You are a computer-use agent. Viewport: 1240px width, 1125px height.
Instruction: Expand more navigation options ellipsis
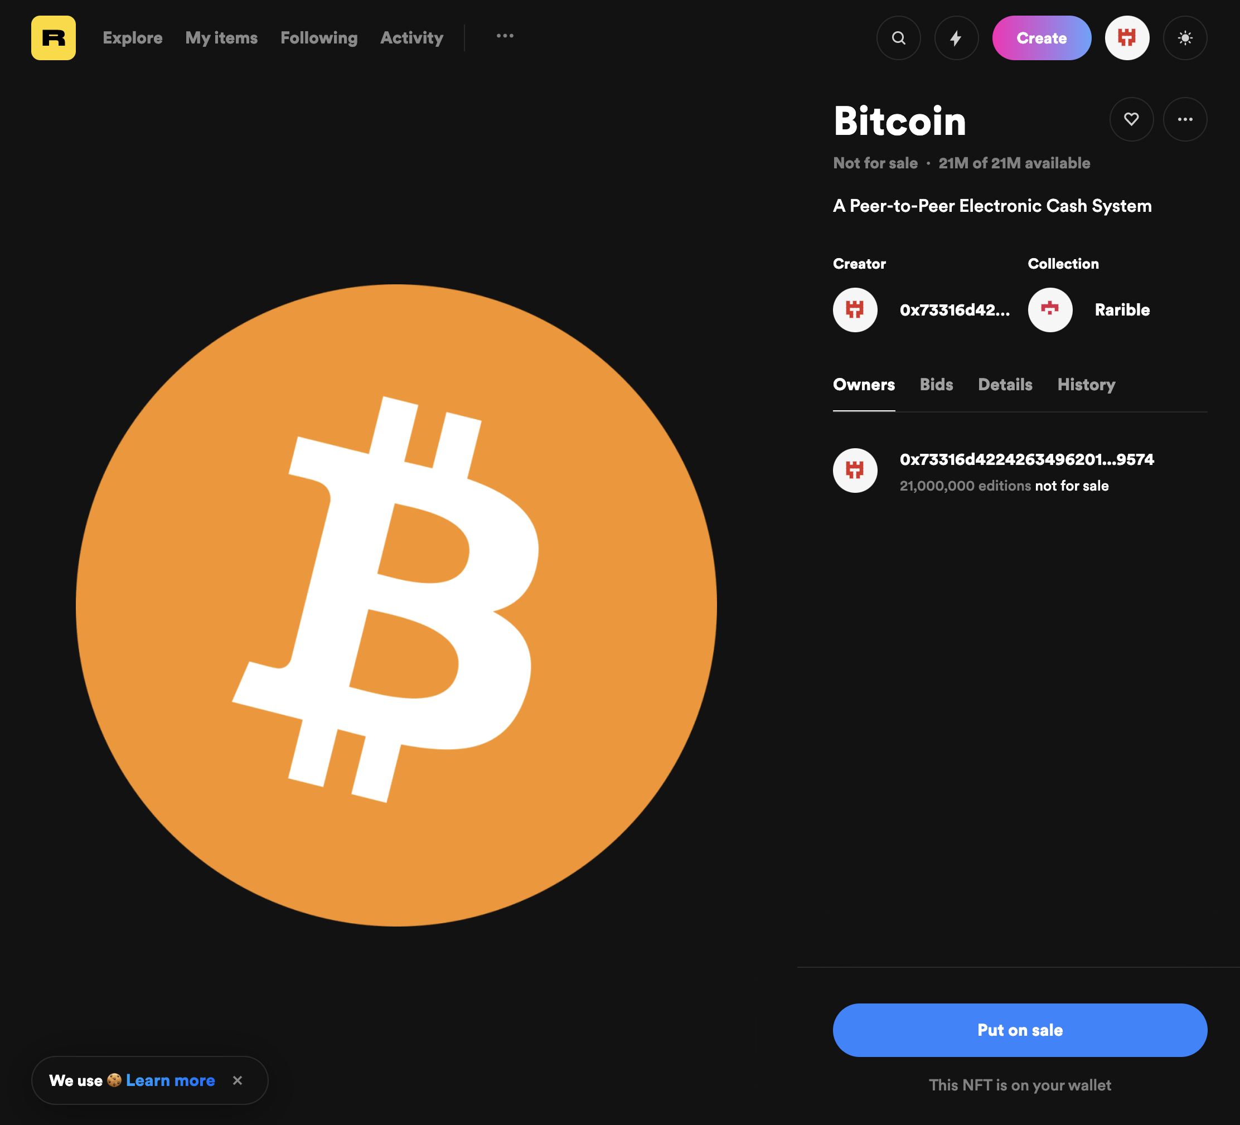click(505, 36)
